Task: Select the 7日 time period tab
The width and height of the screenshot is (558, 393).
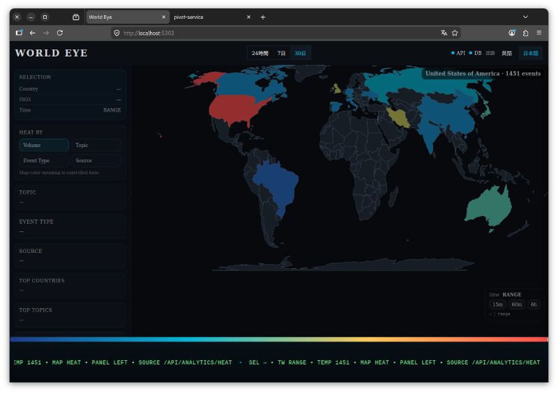Action: coord(281,53)
